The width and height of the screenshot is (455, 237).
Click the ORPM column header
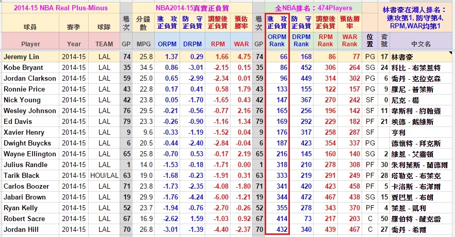[x=168, y=44]
